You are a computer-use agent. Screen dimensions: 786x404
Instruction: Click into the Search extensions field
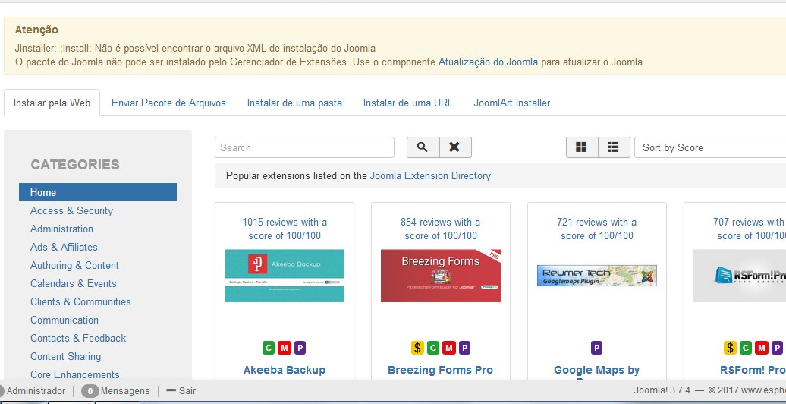[x=304, y=147]
